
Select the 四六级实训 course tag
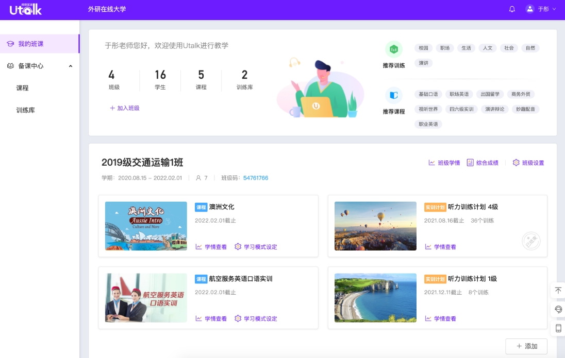pyautogui.click(x=461, y=109)
